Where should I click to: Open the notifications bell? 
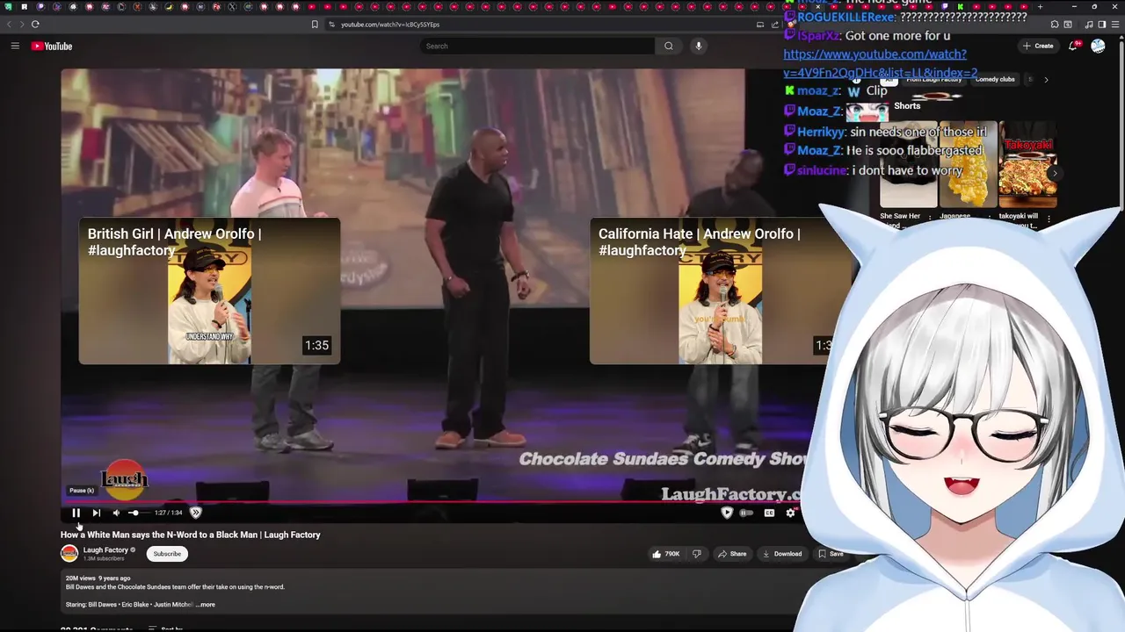click(x=1073, y=46)
